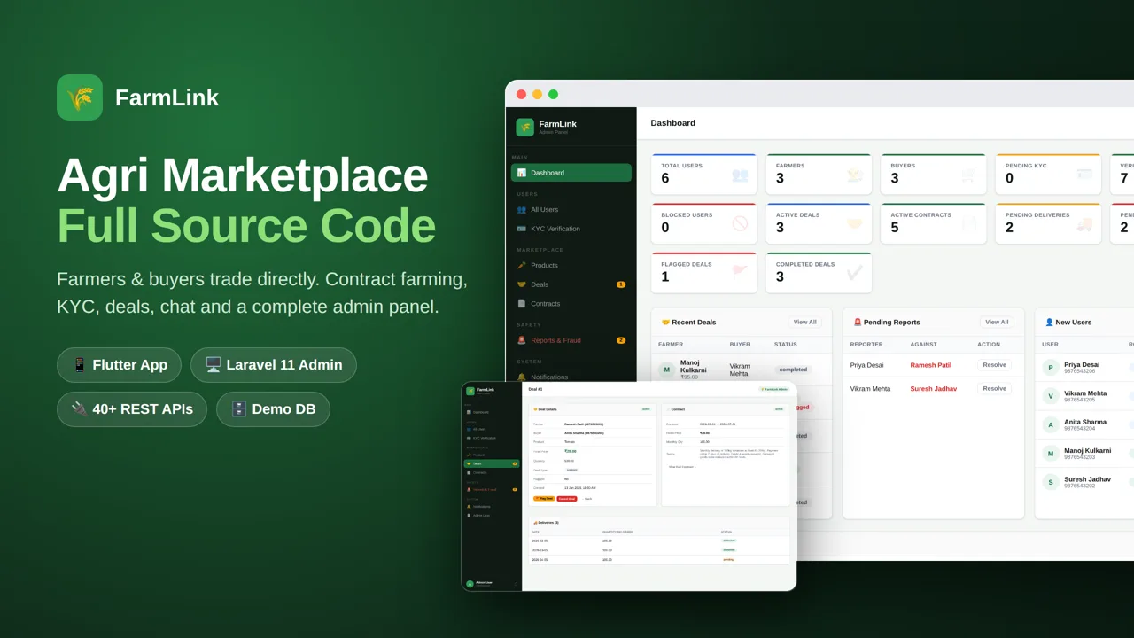Click the All Users people icon in the main sidebar
The width and height of the screenshot is (1134, 638).
click(x=522, y=210)
